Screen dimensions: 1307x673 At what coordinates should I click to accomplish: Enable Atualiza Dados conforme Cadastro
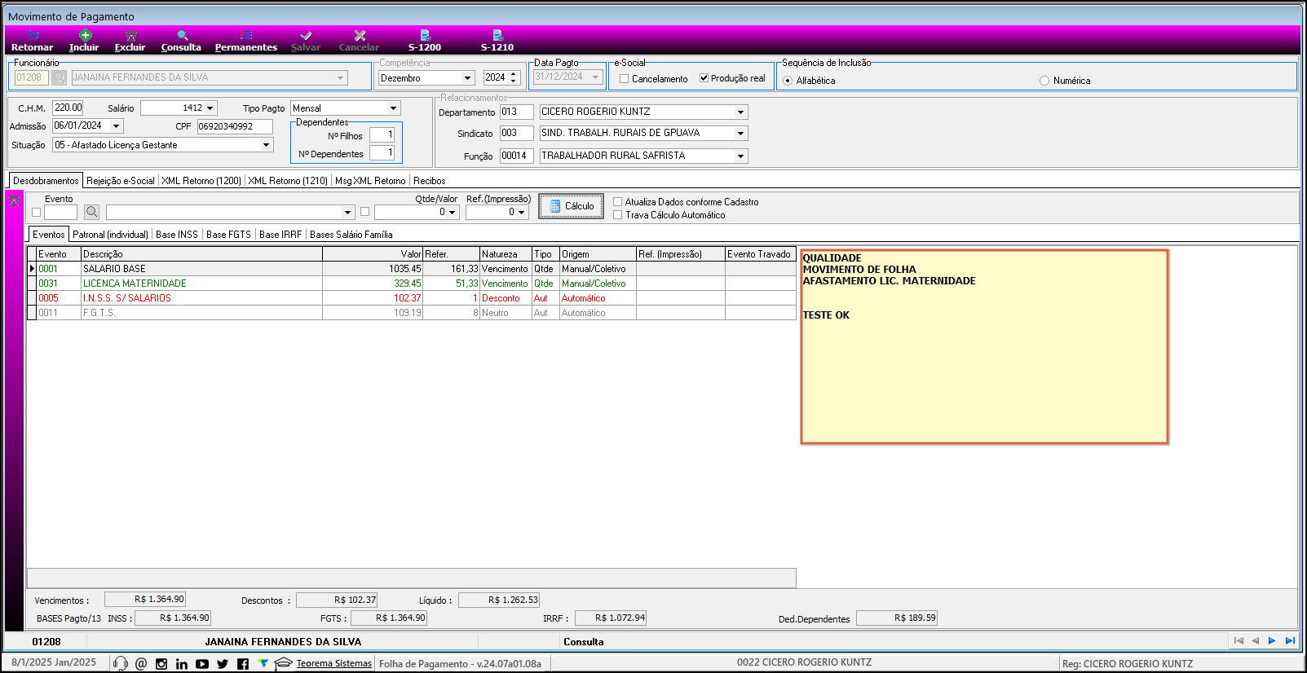coord(618,202)
